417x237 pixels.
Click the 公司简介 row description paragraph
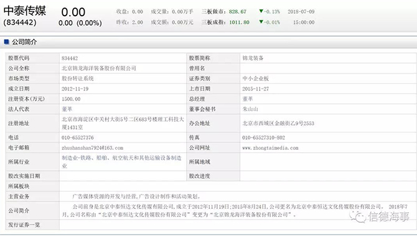235,211
